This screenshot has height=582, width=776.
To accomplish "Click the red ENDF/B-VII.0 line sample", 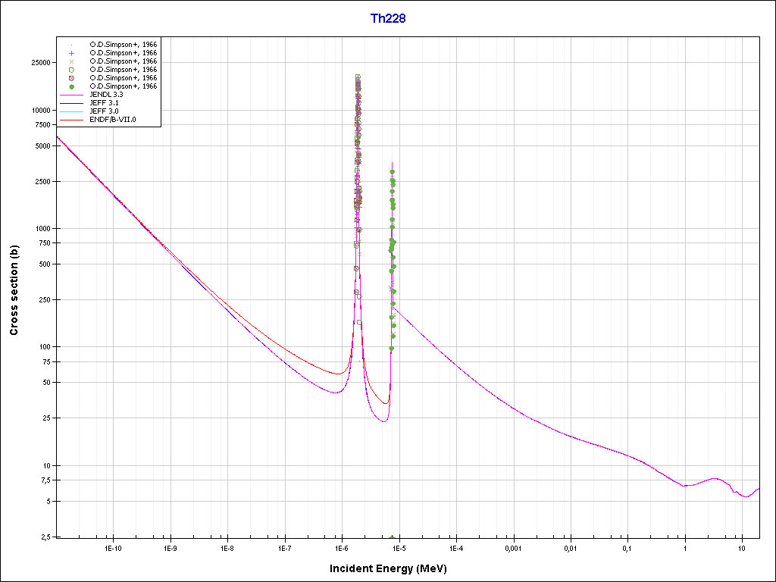I will [71, 120].
